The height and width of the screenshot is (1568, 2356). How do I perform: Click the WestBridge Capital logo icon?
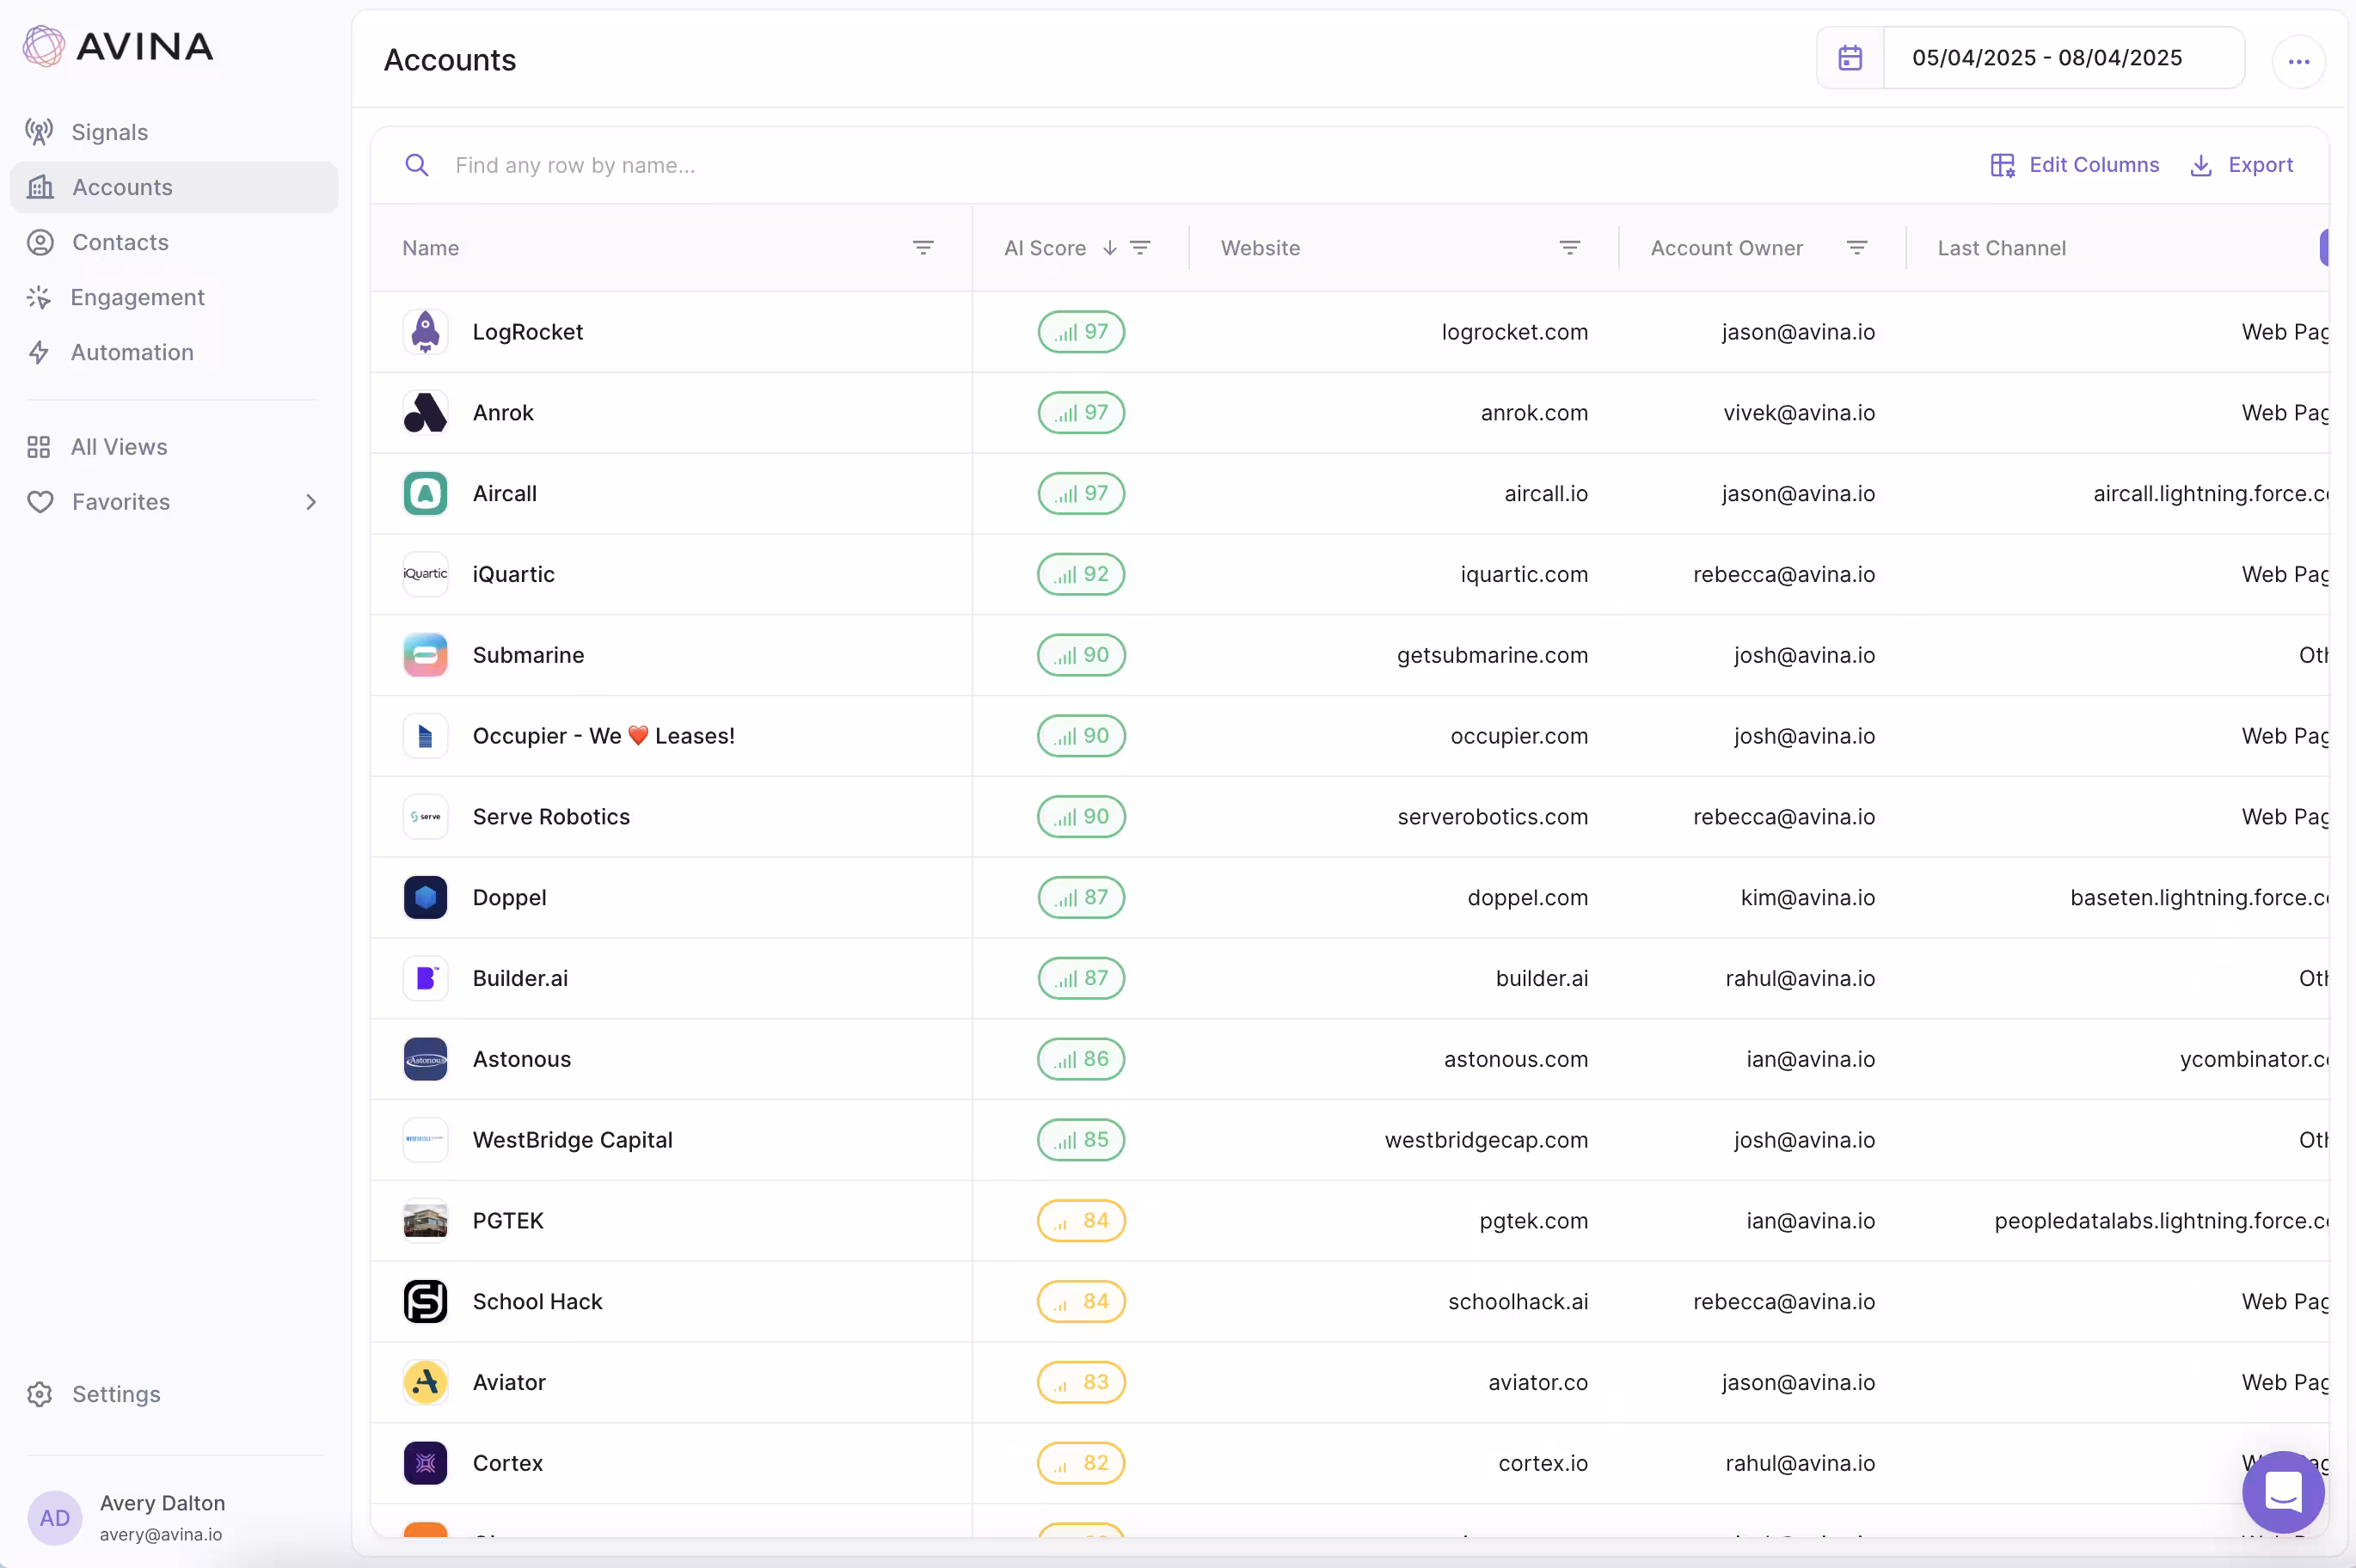coord(425,1140)
